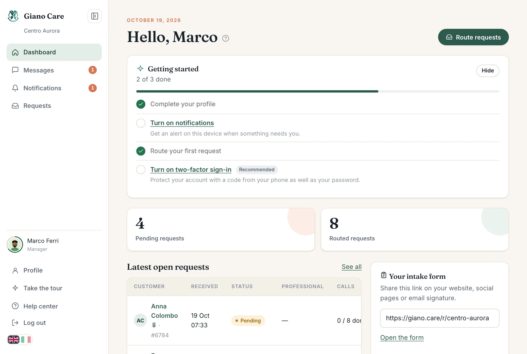
Task: Switch language with the Italian flag
Action: 26,340
